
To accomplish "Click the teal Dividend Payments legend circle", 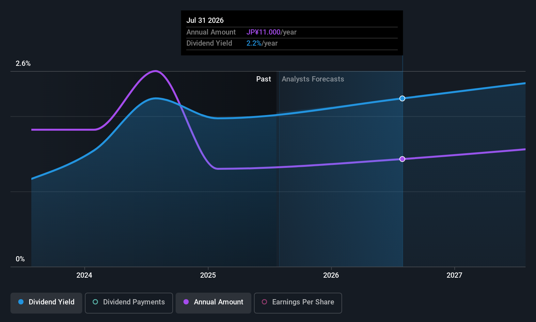I will click(95, 302).
